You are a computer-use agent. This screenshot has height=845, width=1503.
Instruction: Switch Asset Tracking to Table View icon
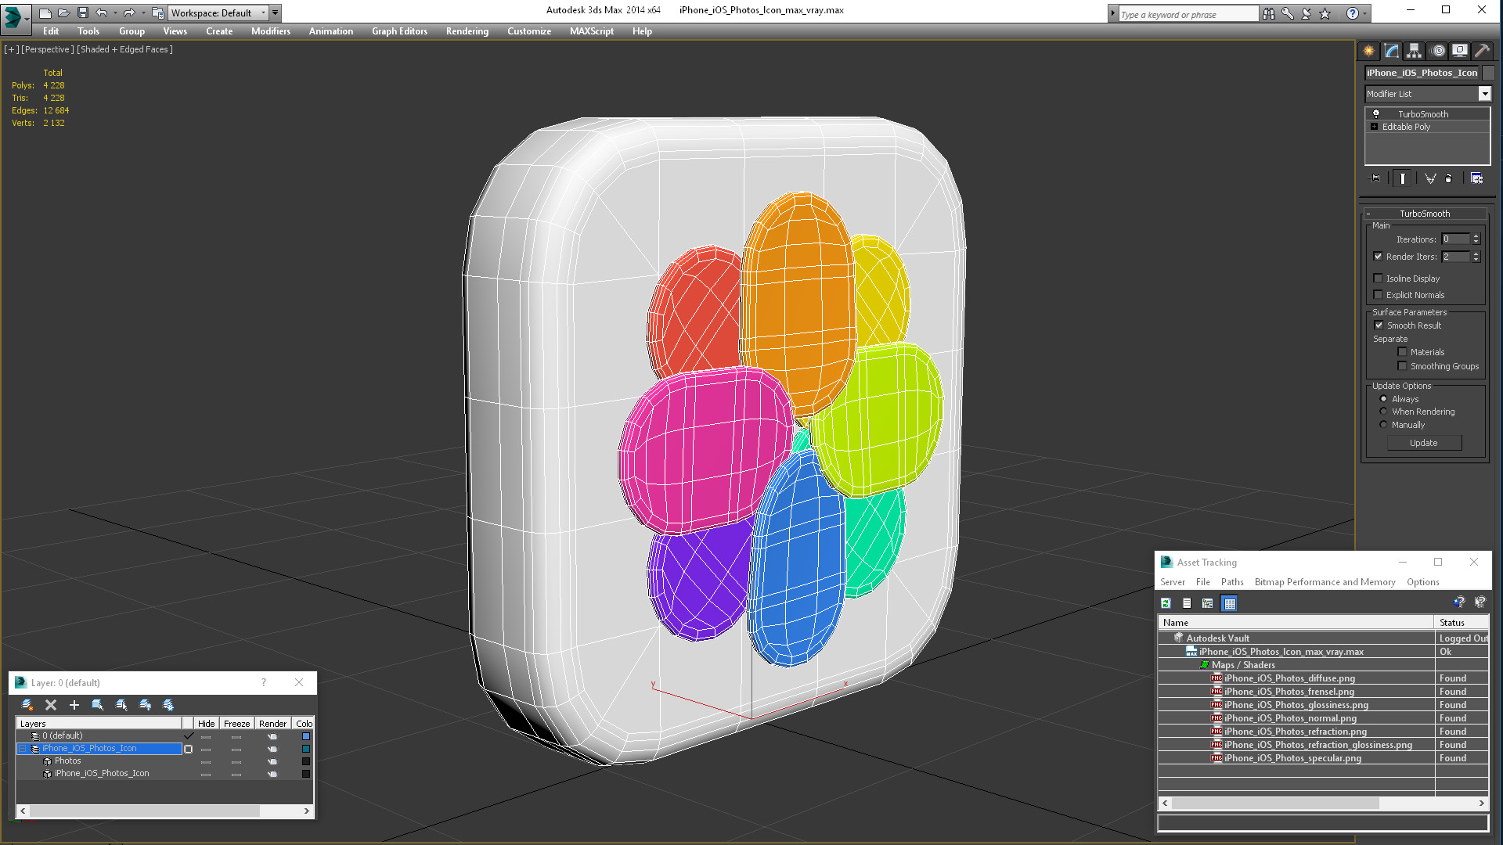pos(1229,603)
